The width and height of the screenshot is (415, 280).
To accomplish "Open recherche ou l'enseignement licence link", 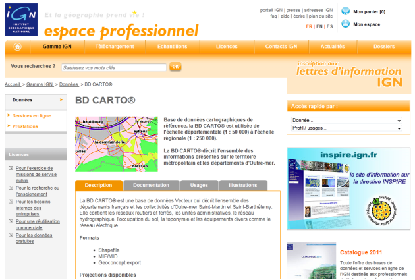I will (x=38, y=191).
